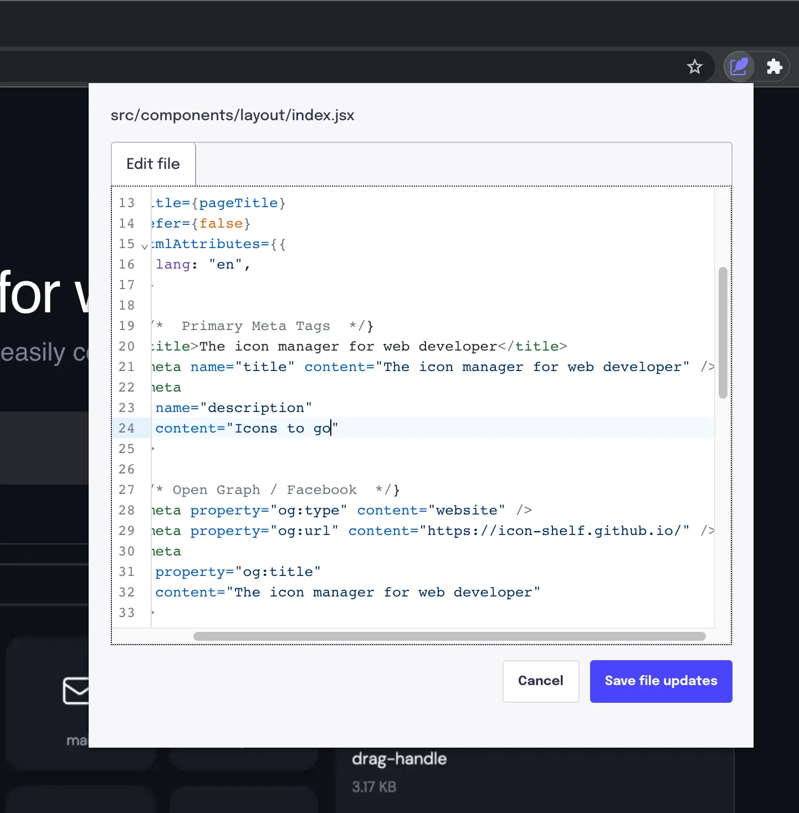Click line number 13 in gutter
This screenshot has width=799, height=813.
[x=127, y=203]
